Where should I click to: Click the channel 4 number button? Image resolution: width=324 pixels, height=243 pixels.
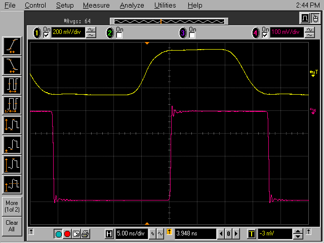pos(256,32)
